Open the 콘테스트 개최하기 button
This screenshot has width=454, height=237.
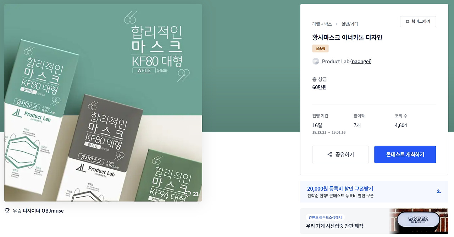405,154
